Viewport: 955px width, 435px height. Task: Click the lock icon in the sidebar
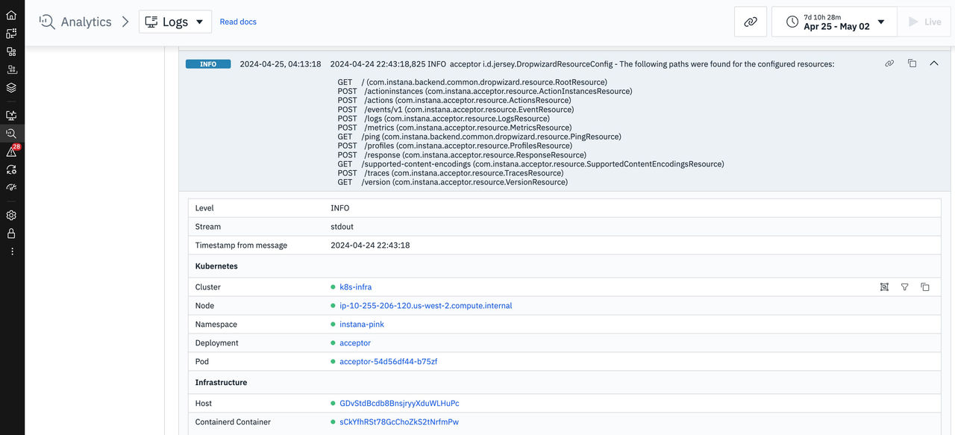tap(11, 234)
